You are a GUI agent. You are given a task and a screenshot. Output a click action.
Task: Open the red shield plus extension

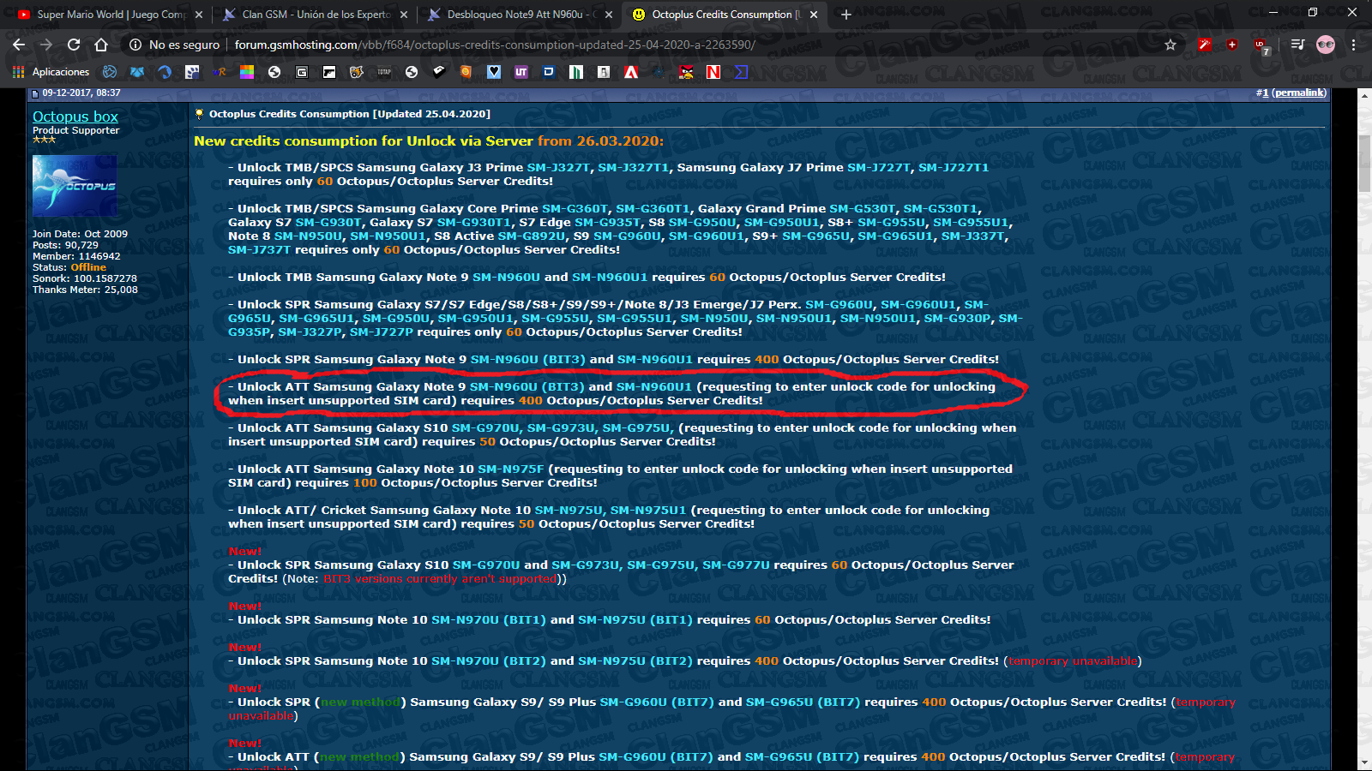click(x=1232, y=45)
